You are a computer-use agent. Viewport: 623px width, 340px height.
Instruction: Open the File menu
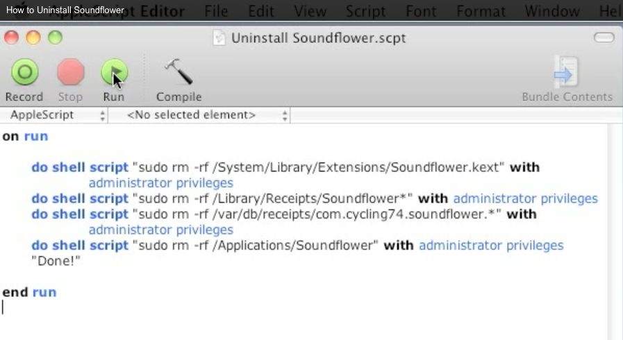tap(216, 11)
